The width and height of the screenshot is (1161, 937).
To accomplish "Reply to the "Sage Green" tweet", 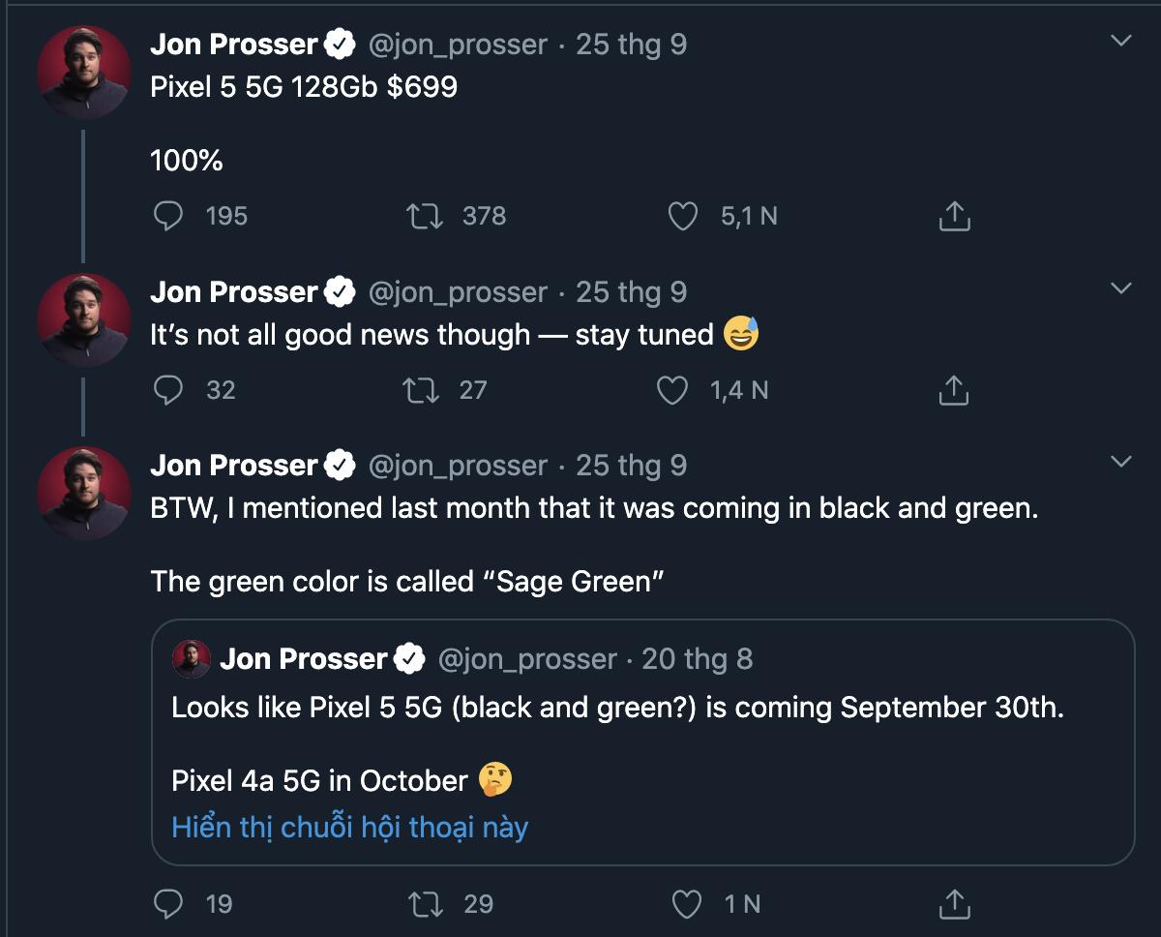I will (x=169, y=904).
